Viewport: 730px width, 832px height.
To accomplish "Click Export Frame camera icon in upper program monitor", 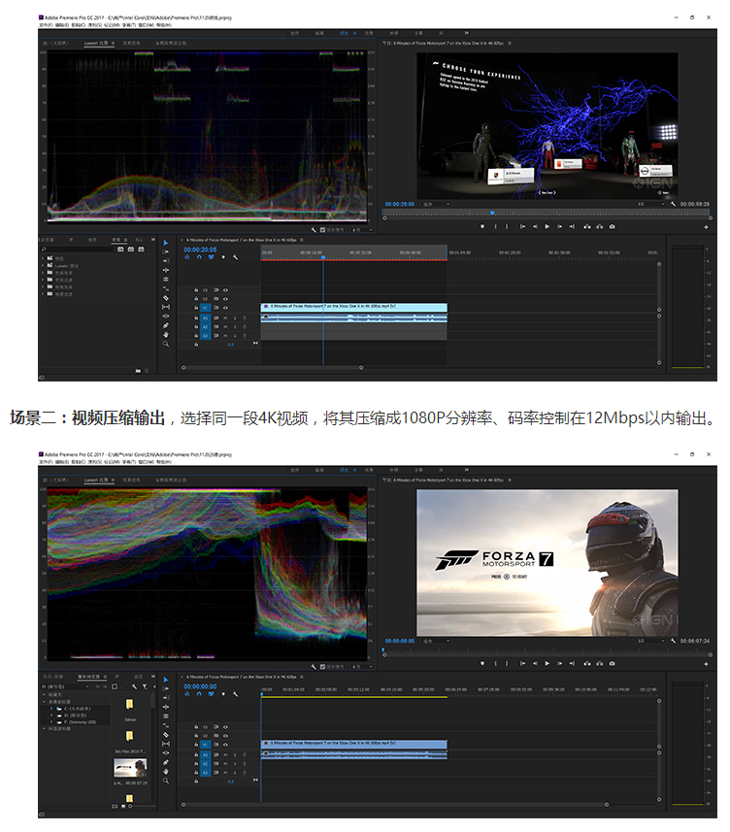I will [x=613, y=226].
